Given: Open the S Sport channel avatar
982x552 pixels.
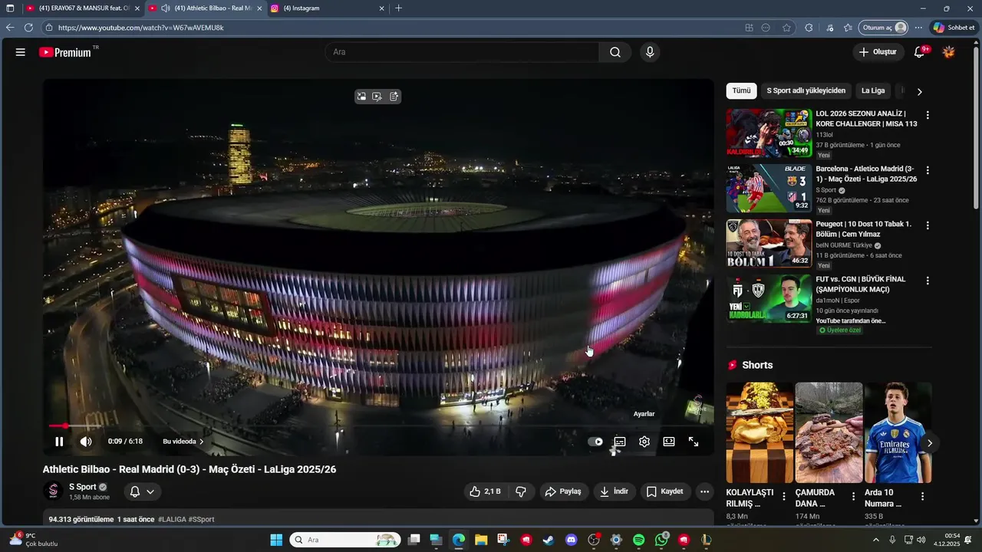Looking at the screenshot, I should point(53,491).
